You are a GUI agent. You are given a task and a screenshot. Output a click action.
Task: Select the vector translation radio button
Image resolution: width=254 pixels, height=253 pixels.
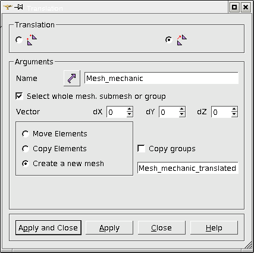(169, 40)
